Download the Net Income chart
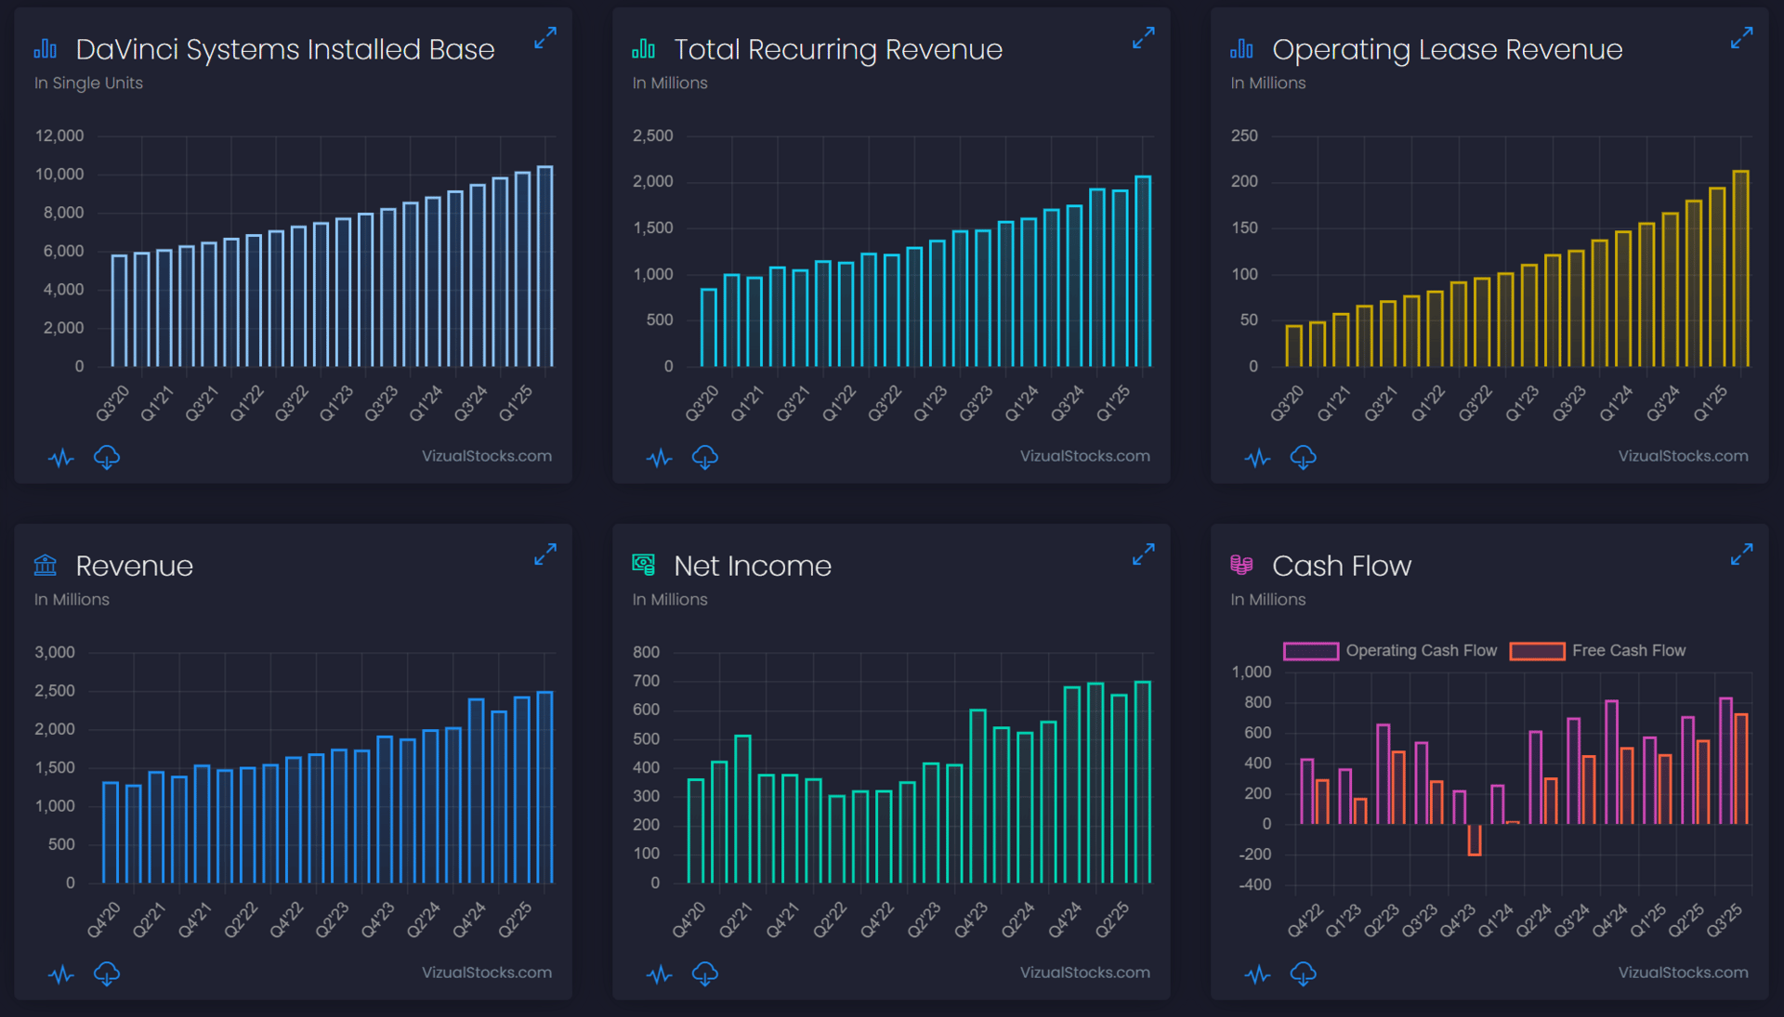1784x1017 pixels. 705,973
